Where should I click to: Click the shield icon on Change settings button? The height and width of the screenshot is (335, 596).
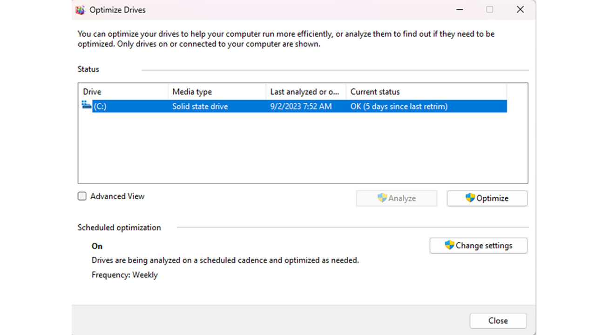pos(449,245)
